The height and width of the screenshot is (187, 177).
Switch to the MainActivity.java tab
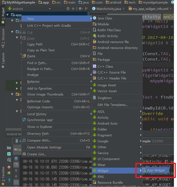pyautogui.click(x=108, y=9)
